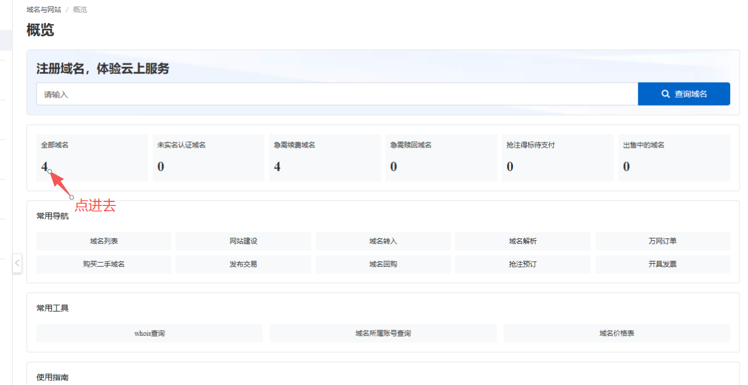This screenshot has width=748, height=385.
Task: Open the 未实名认证域名 stat card
Action: tap(208, 158)
